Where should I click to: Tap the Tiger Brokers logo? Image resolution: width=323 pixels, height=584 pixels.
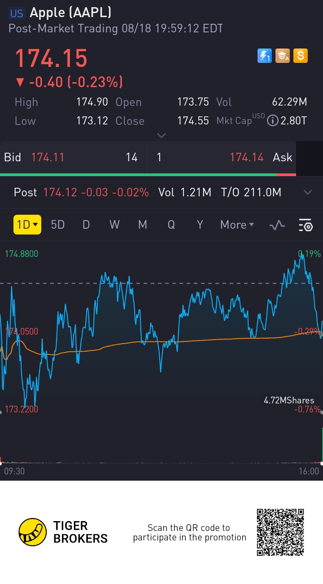(63, 532)
